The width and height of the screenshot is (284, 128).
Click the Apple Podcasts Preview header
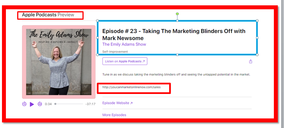click(x=48, y=15)
